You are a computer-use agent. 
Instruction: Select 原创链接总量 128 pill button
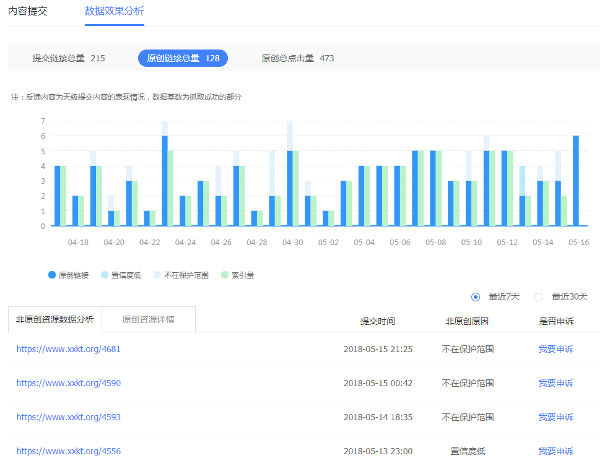tap(183, 58)
